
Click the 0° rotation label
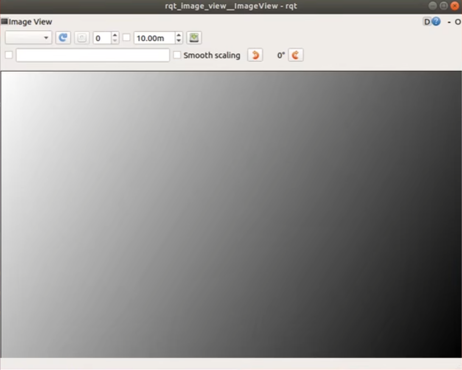coord(281,56)
